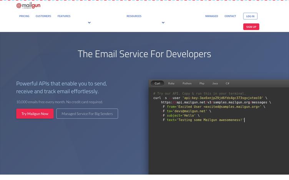Click the text='Testing some Mailgun awesomeness!' line
The image size is (289, 180).
203,120
